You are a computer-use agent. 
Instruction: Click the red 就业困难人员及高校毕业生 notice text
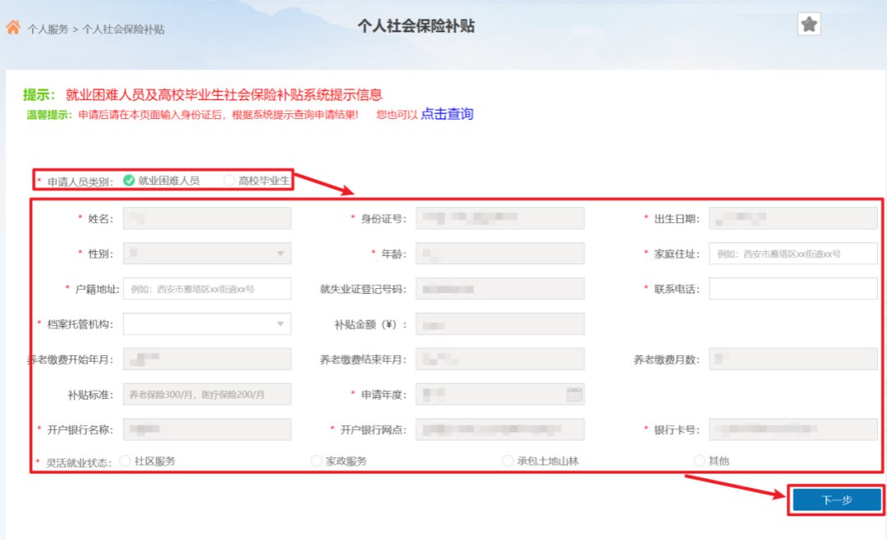224,94
